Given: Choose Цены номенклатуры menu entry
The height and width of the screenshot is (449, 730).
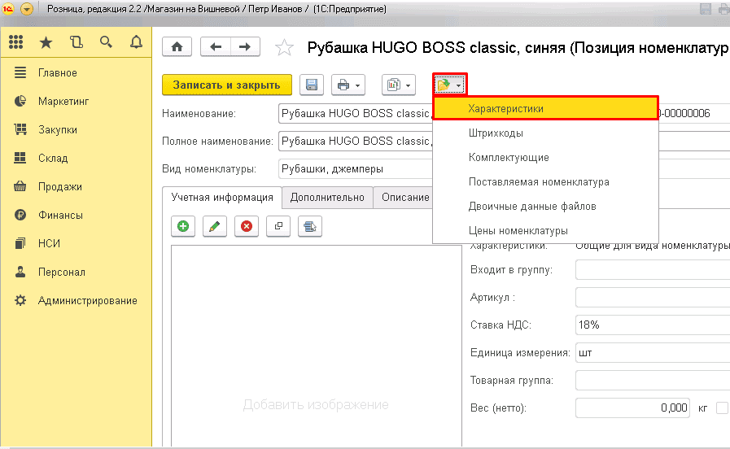Looking at the screenshot, I should click(518, 230).
